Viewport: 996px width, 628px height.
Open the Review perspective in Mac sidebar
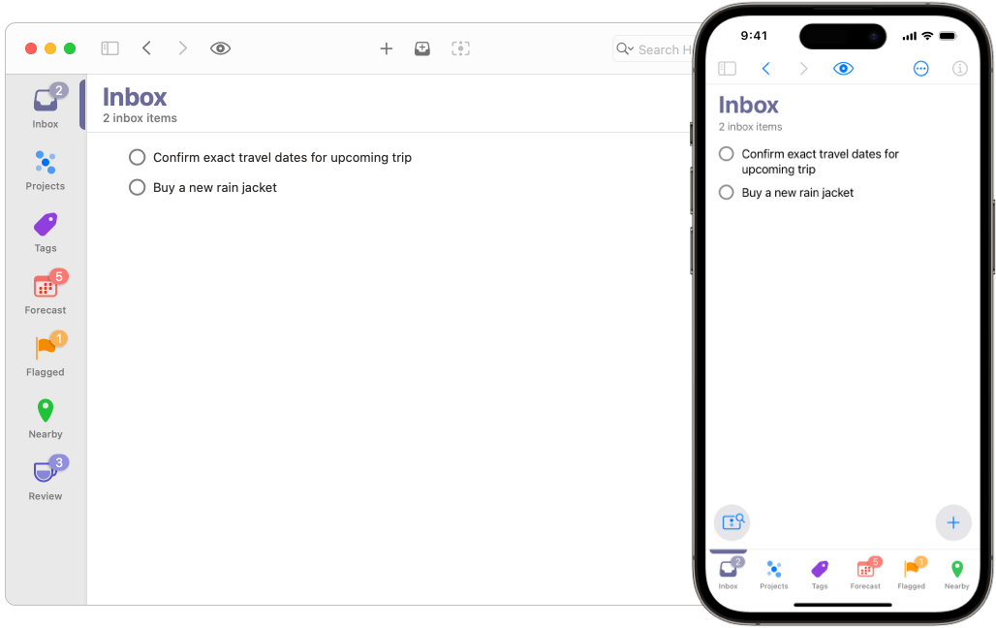coord(46,479)
